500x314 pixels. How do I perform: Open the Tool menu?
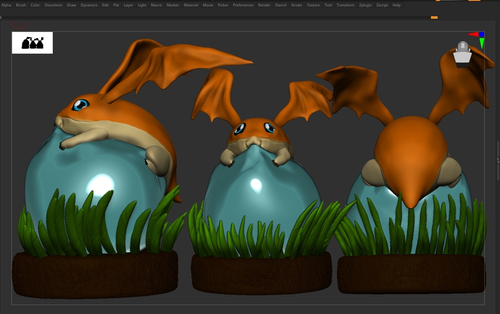pos(328,5)
